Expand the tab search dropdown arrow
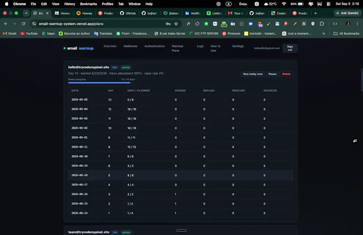363x235 pixels. pyautogui.click(x=26, y=13)
